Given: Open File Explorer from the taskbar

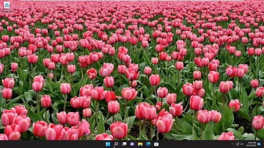Looking at the screenshot, I should [140, 144].
